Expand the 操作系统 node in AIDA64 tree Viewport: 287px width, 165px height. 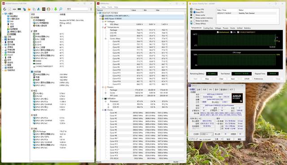(x=3, y=39)
